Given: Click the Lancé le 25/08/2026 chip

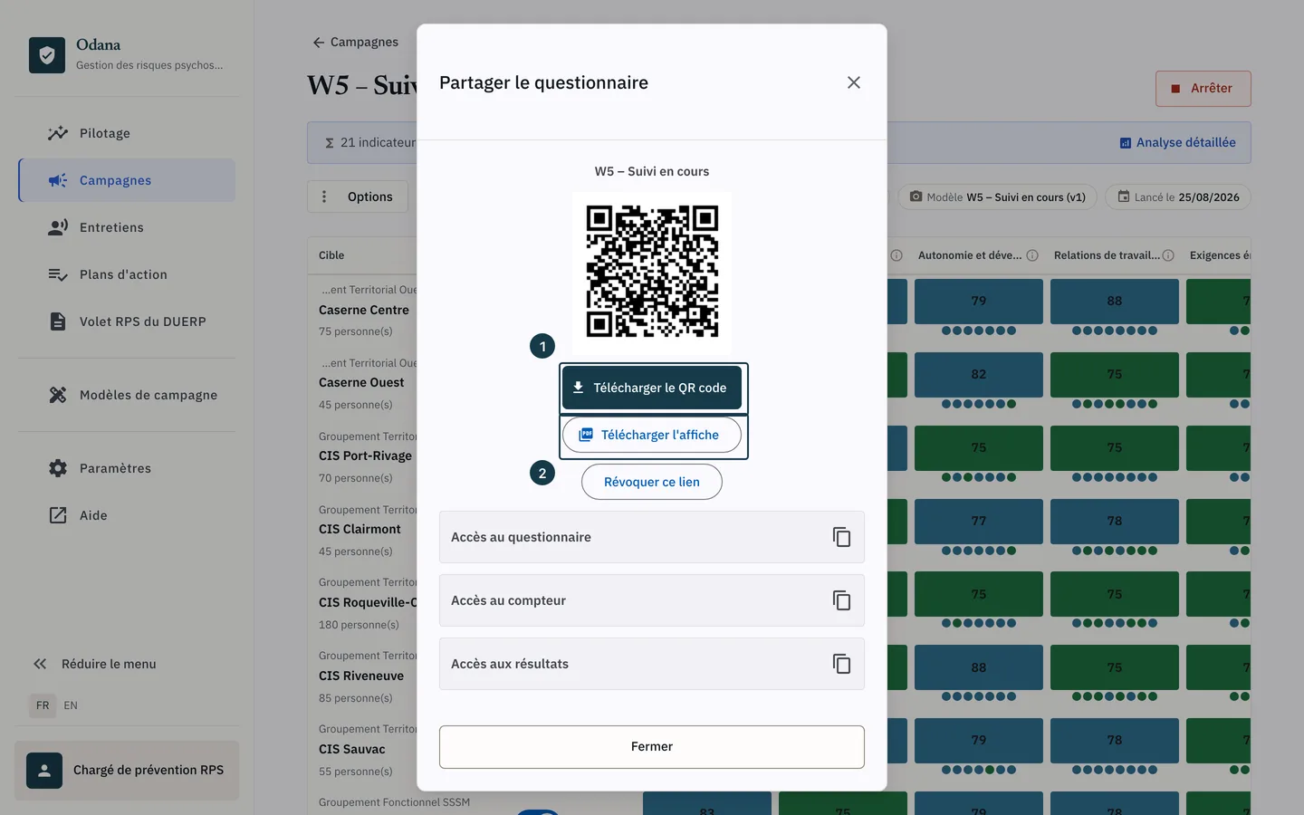Looking at the screenshot, I should click(1177, 197).
